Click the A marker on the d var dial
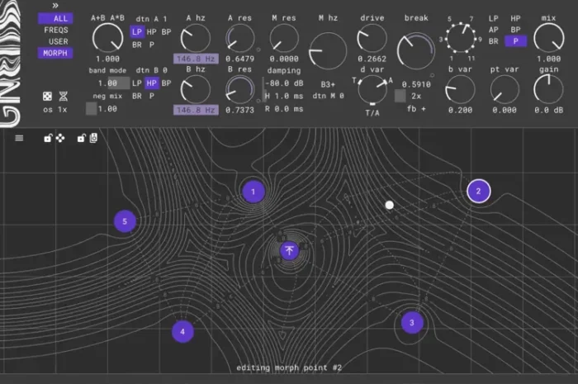Image resolution: width=578 pixels, height=384 pixels. pos(391,80)
